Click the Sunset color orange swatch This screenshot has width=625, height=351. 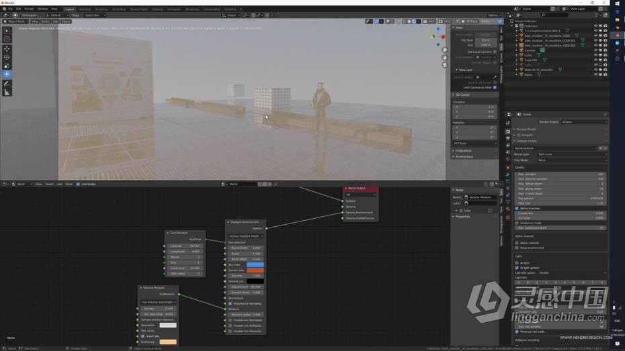coord(255,270)
